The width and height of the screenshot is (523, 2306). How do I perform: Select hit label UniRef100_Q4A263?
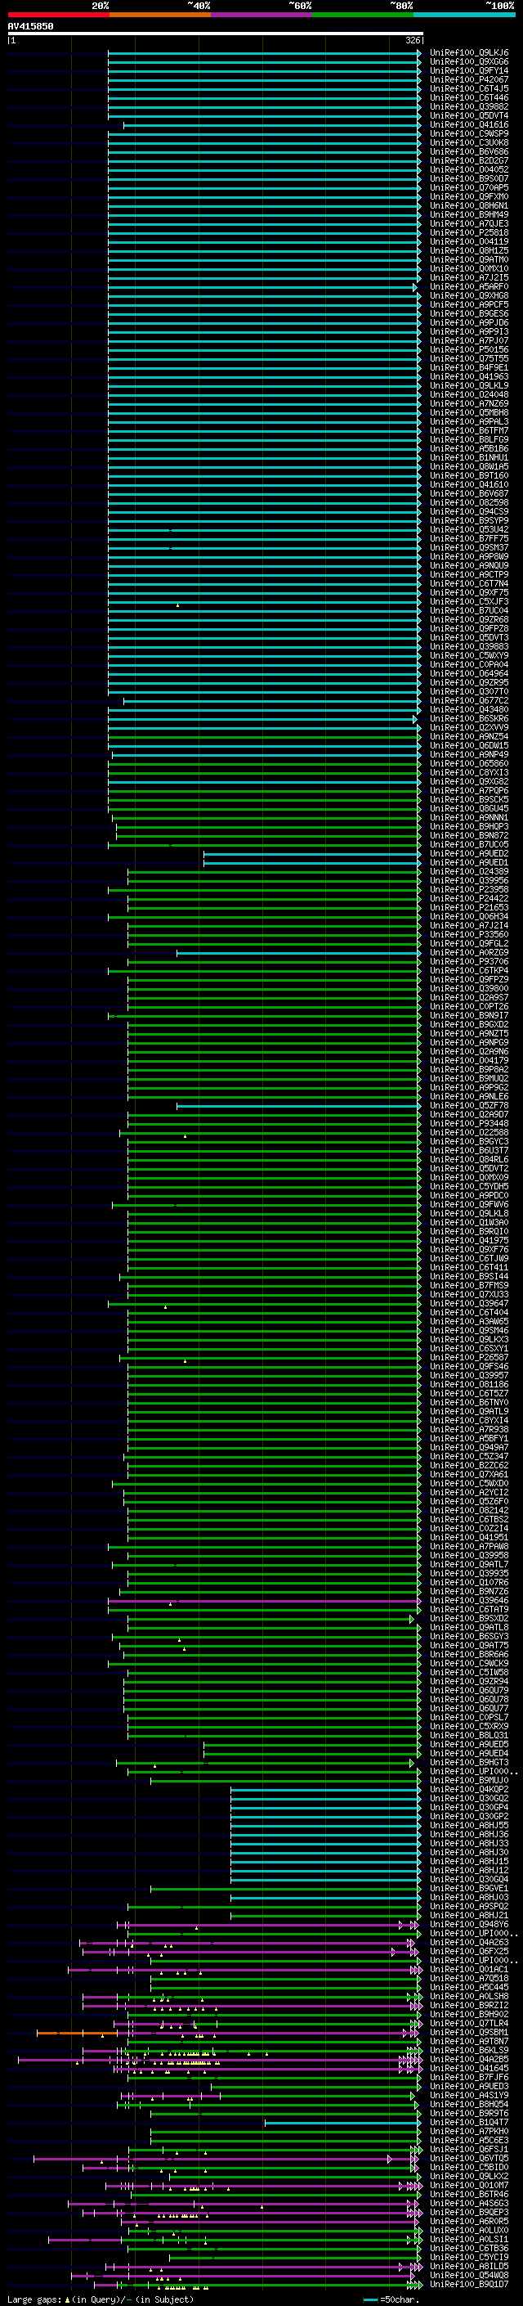(469, 1942)
